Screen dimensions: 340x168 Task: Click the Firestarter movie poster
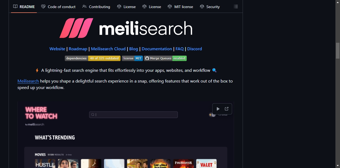tap(183, 163)
